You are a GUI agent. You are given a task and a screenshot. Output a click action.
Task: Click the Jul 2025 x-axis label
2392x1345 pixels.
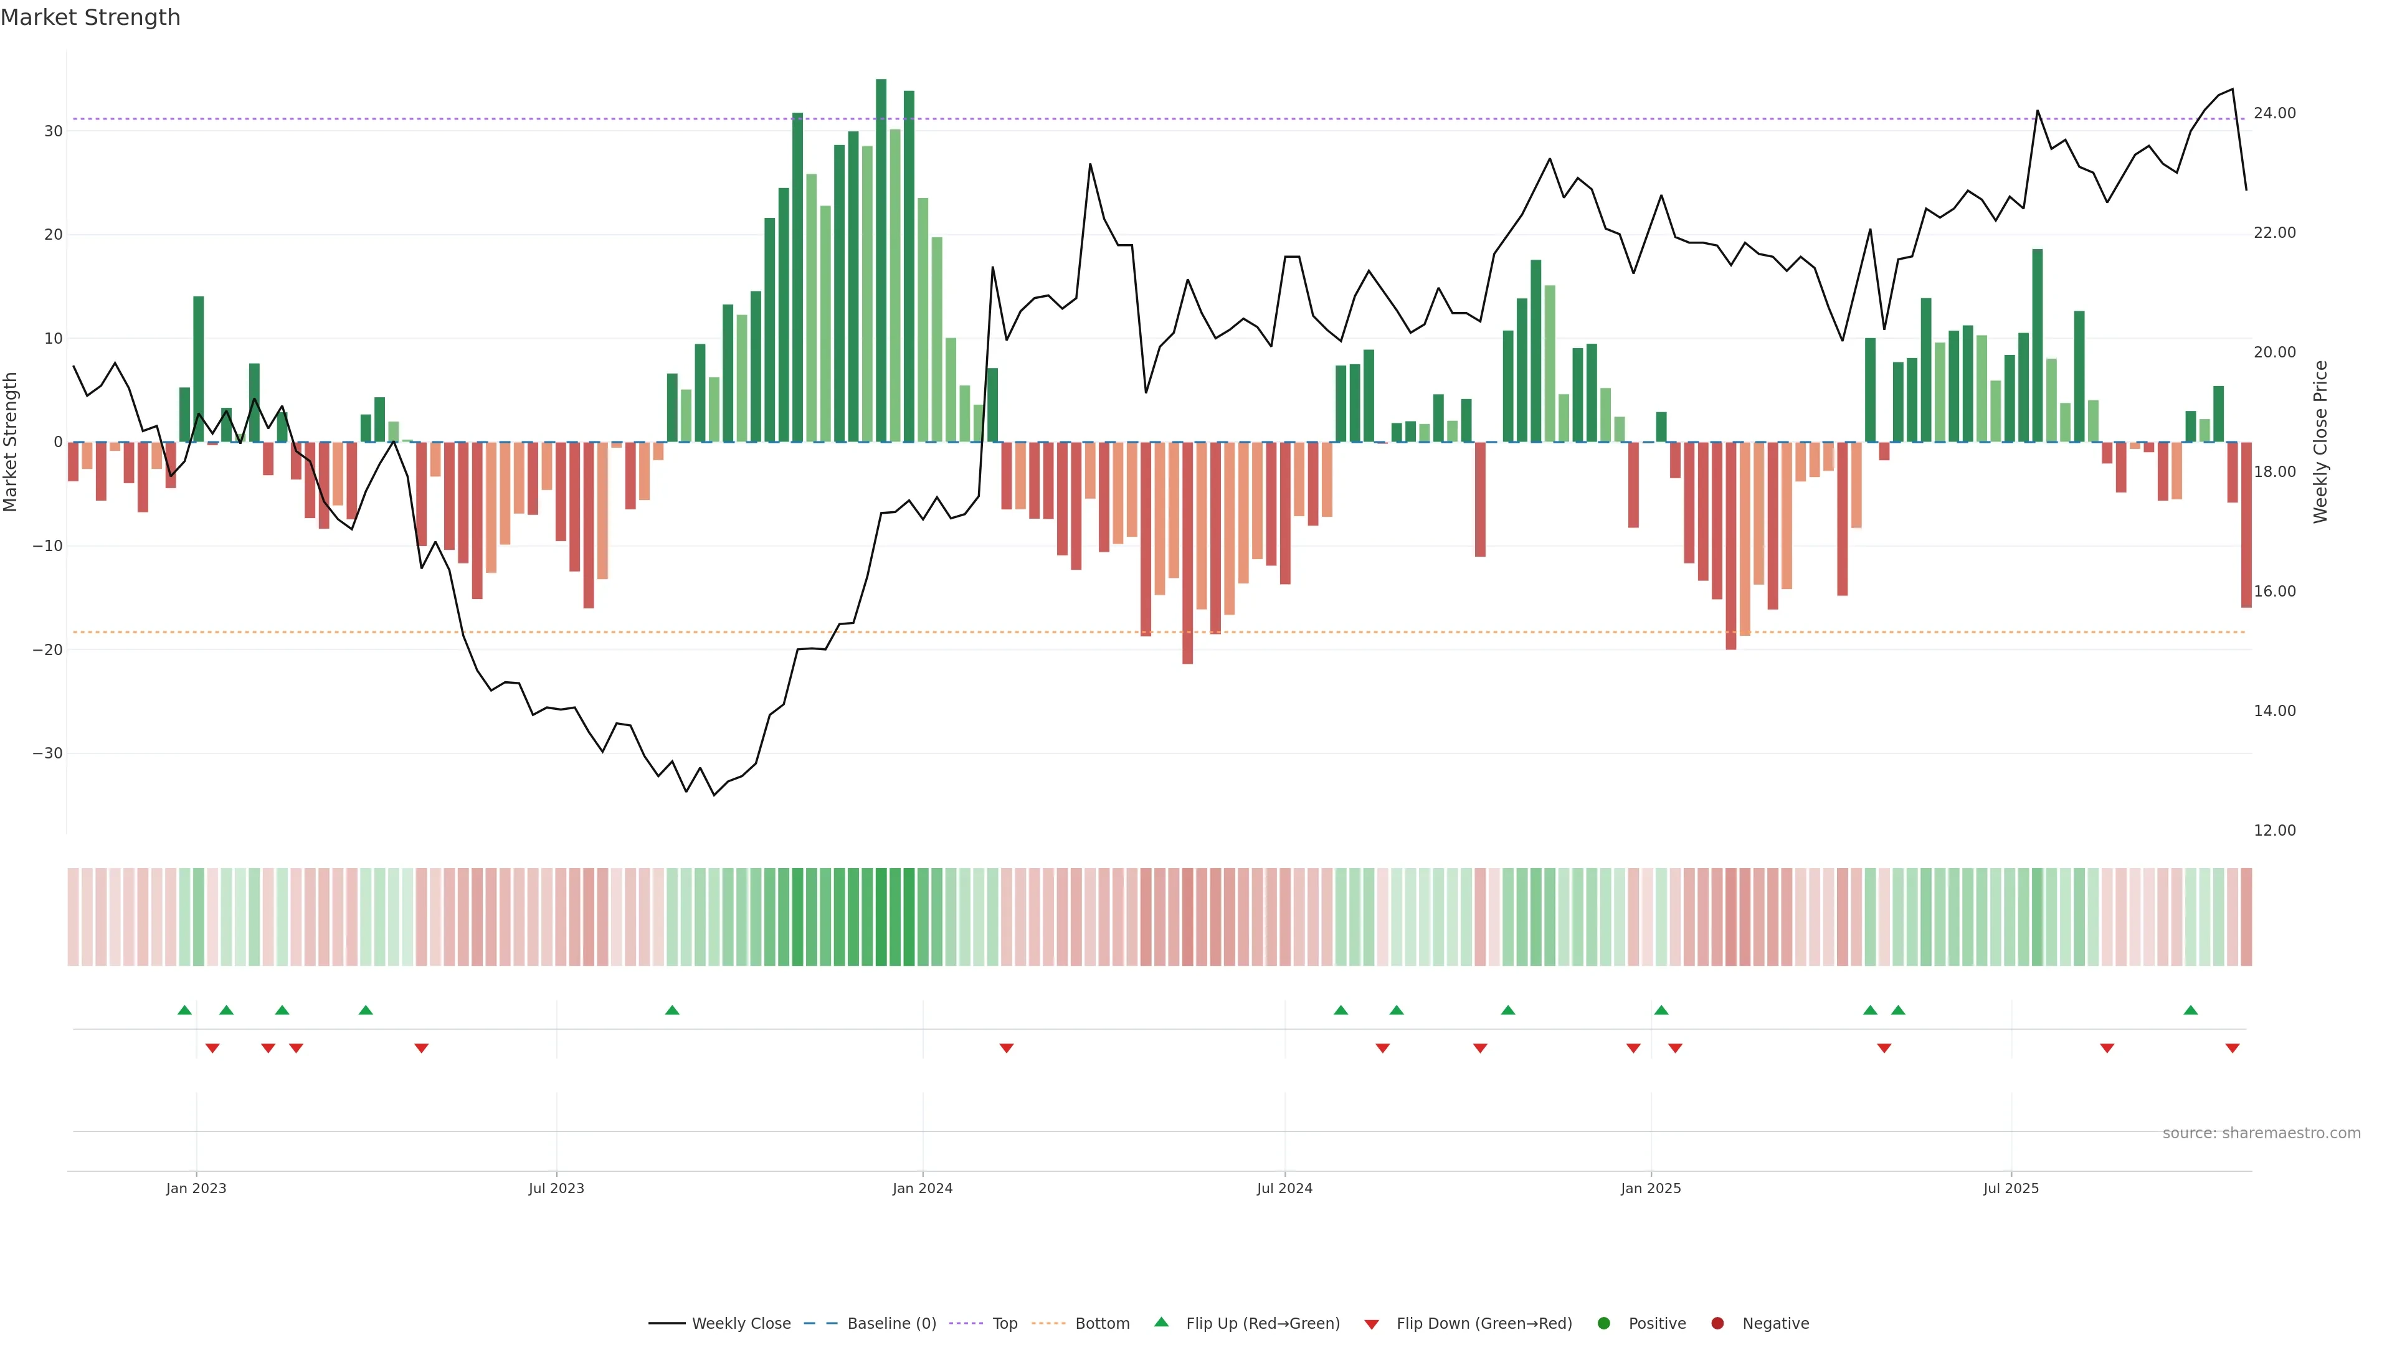click(2010, 1188)
